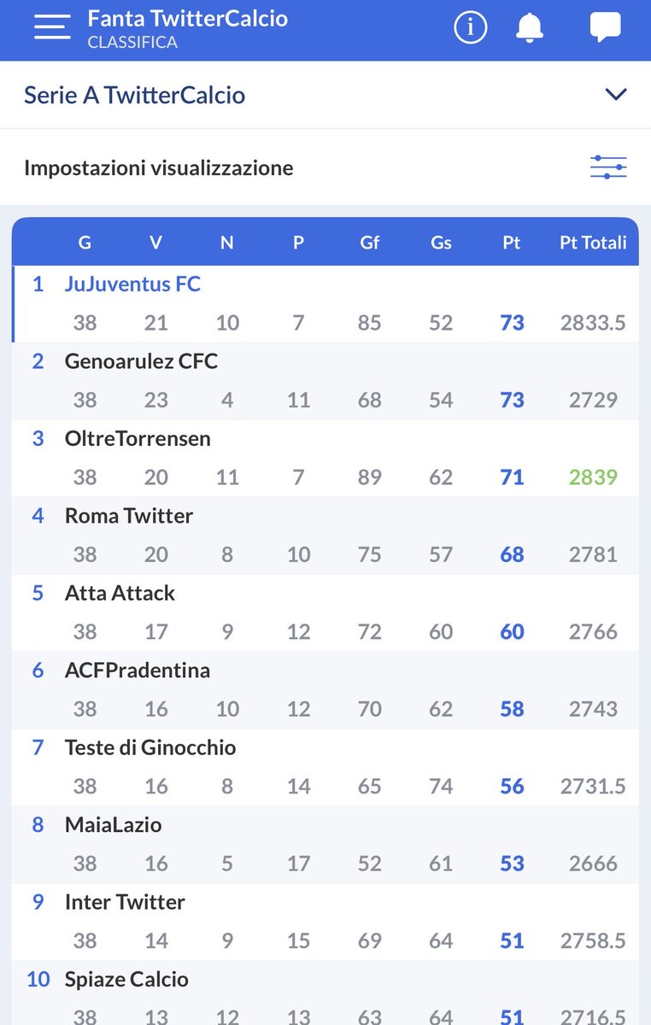The width and height of the screenshot is (651, 1025).
Task: Open JuJuventus FC team row
Action: pos(325,304)
